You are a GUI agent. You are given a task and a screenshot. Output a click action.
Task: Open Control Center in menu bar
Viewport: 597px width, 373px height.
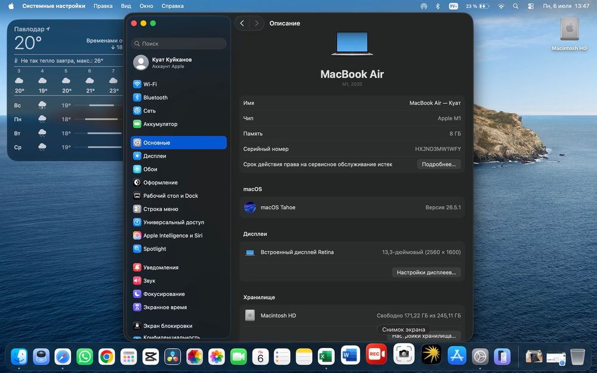(531, 6)
